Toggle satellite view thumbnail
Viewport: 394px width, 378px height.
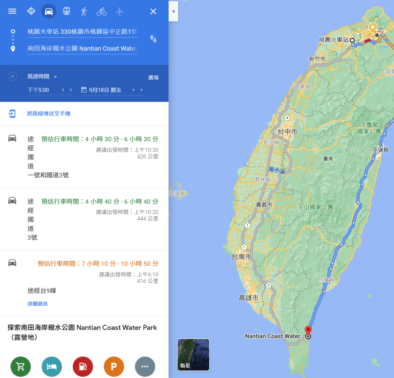click(x=193, y=354)
